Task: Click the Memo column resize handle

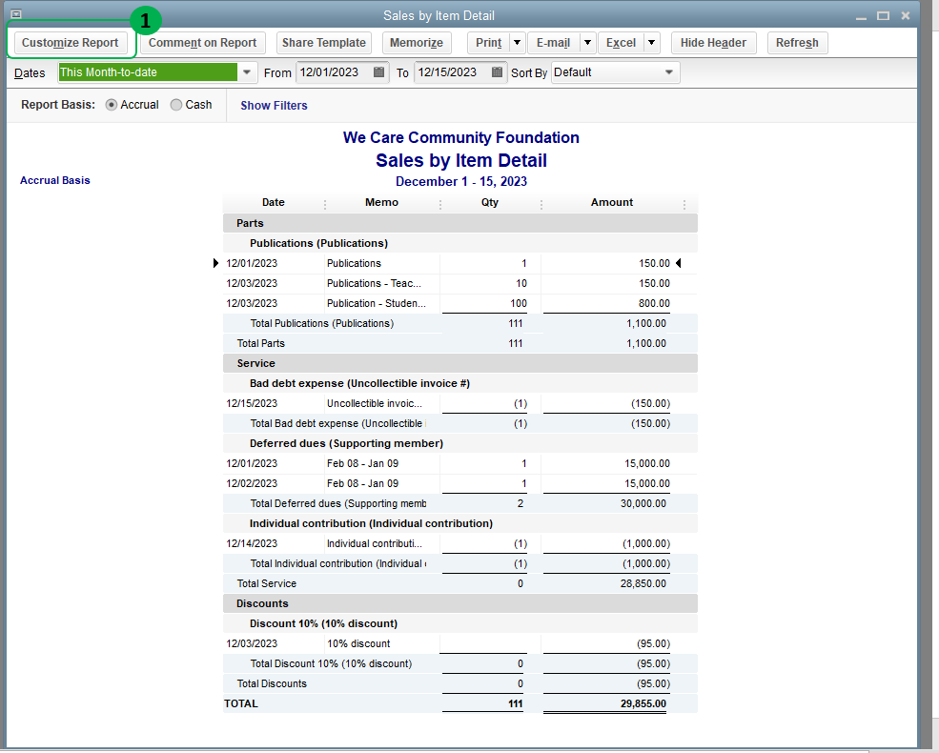Action: 440,205
